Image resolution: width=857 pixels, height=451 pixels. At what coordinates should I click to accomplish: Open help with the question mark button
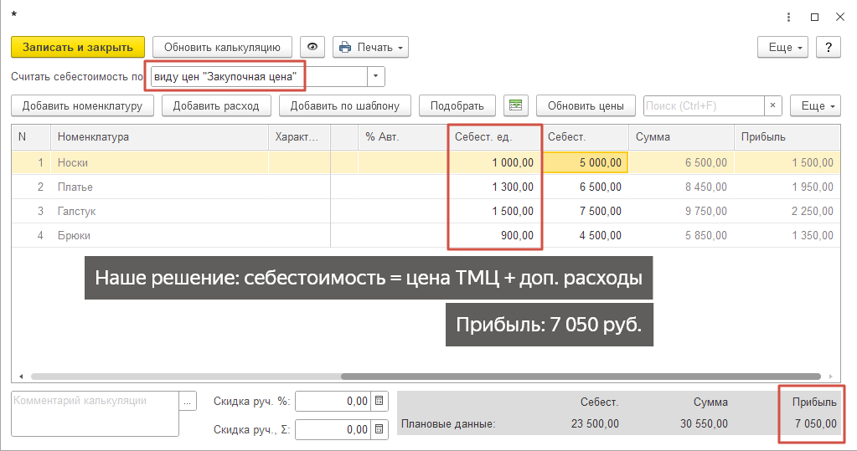pyautogui.click(x=828, y=47)
